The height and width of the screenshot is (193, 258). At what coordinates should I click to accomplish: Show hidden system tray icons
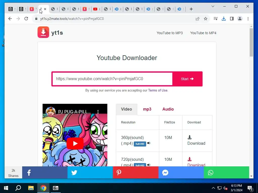(x=213, y=188)
